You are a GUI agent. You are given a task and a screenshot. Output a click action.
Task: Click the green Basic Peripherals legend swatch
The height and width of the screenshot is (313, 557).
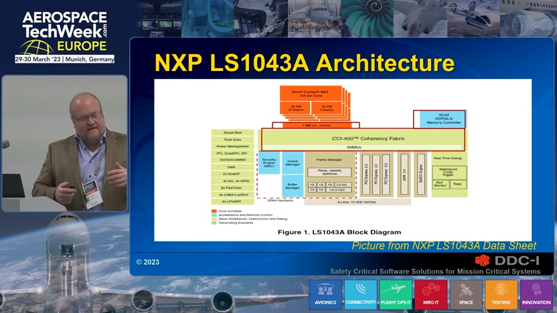(x=214, y=219)
